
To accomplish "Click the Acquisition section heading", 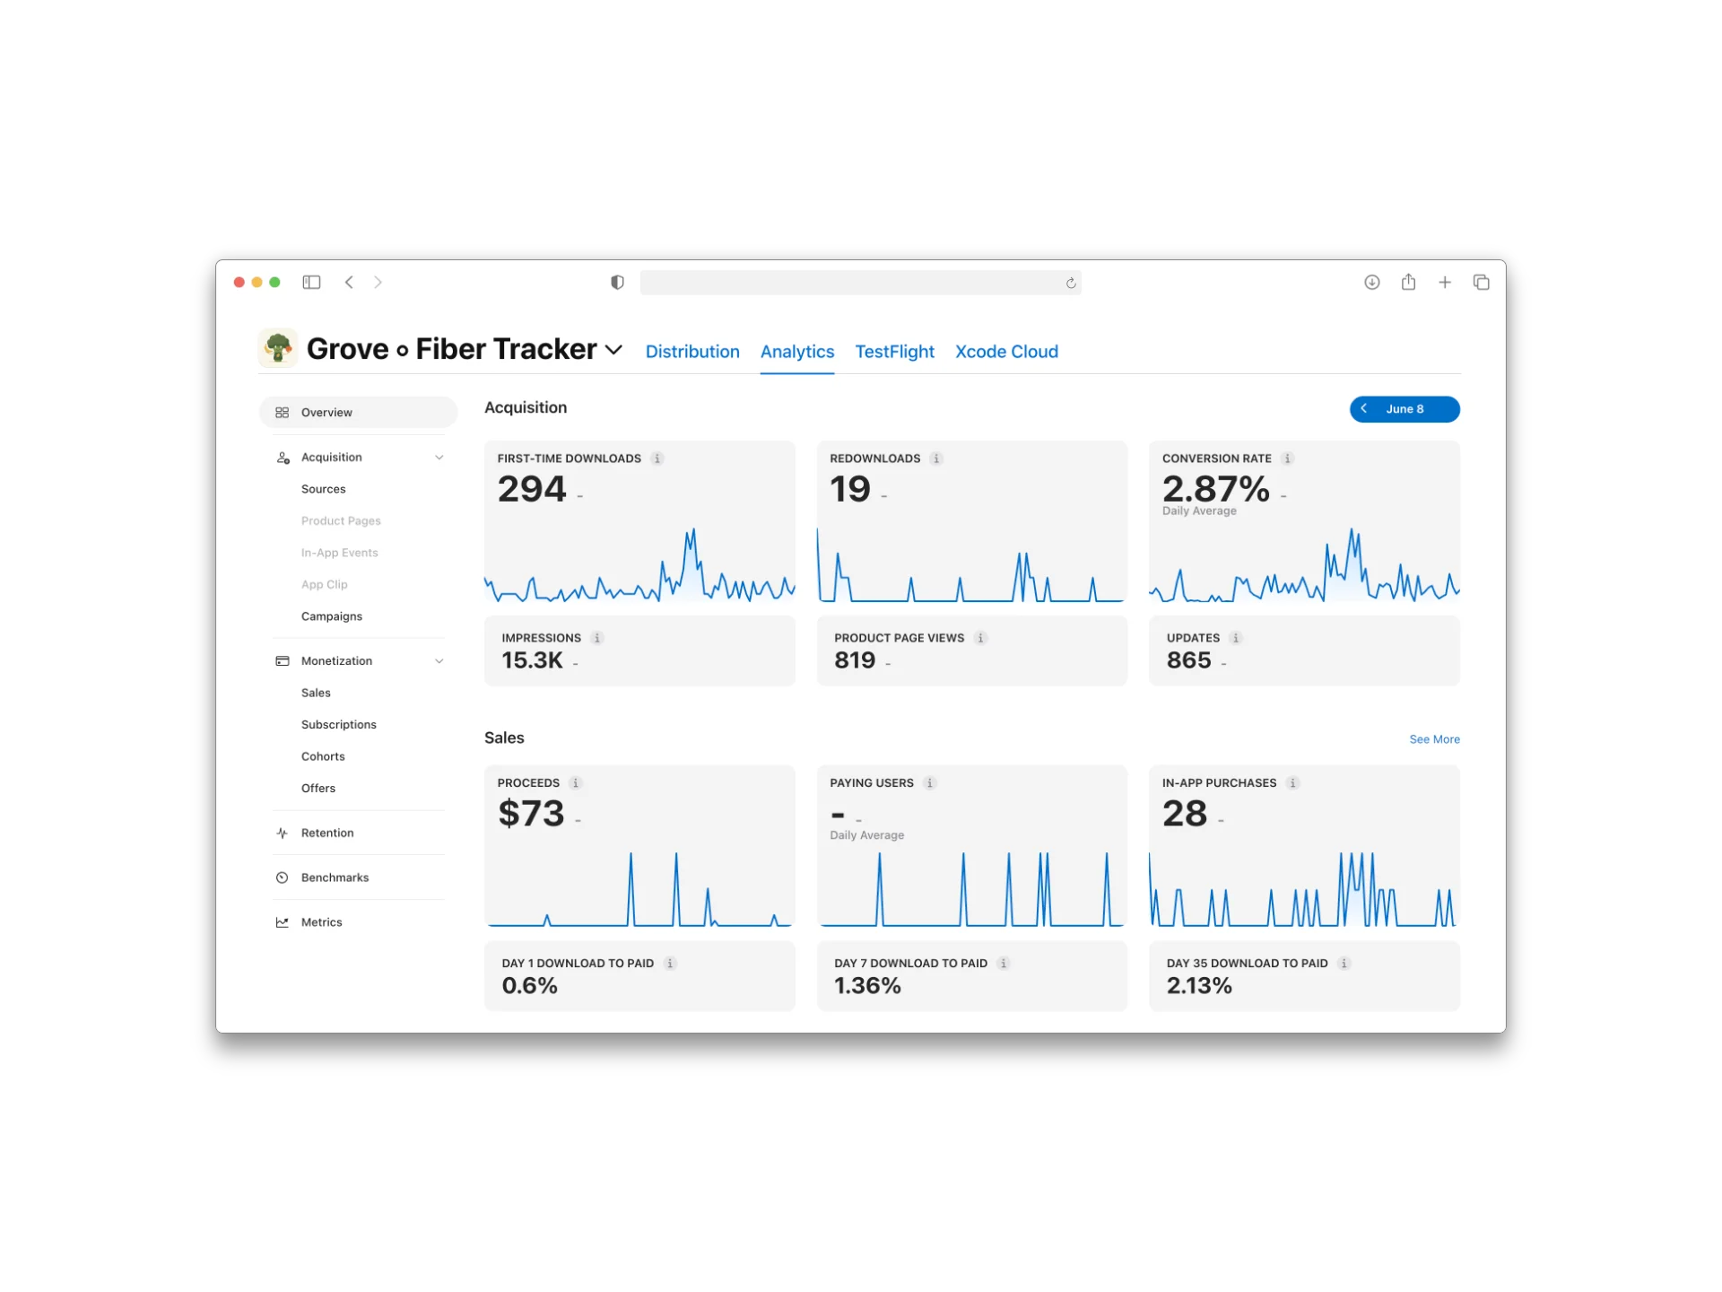I will tap(526, 407).
